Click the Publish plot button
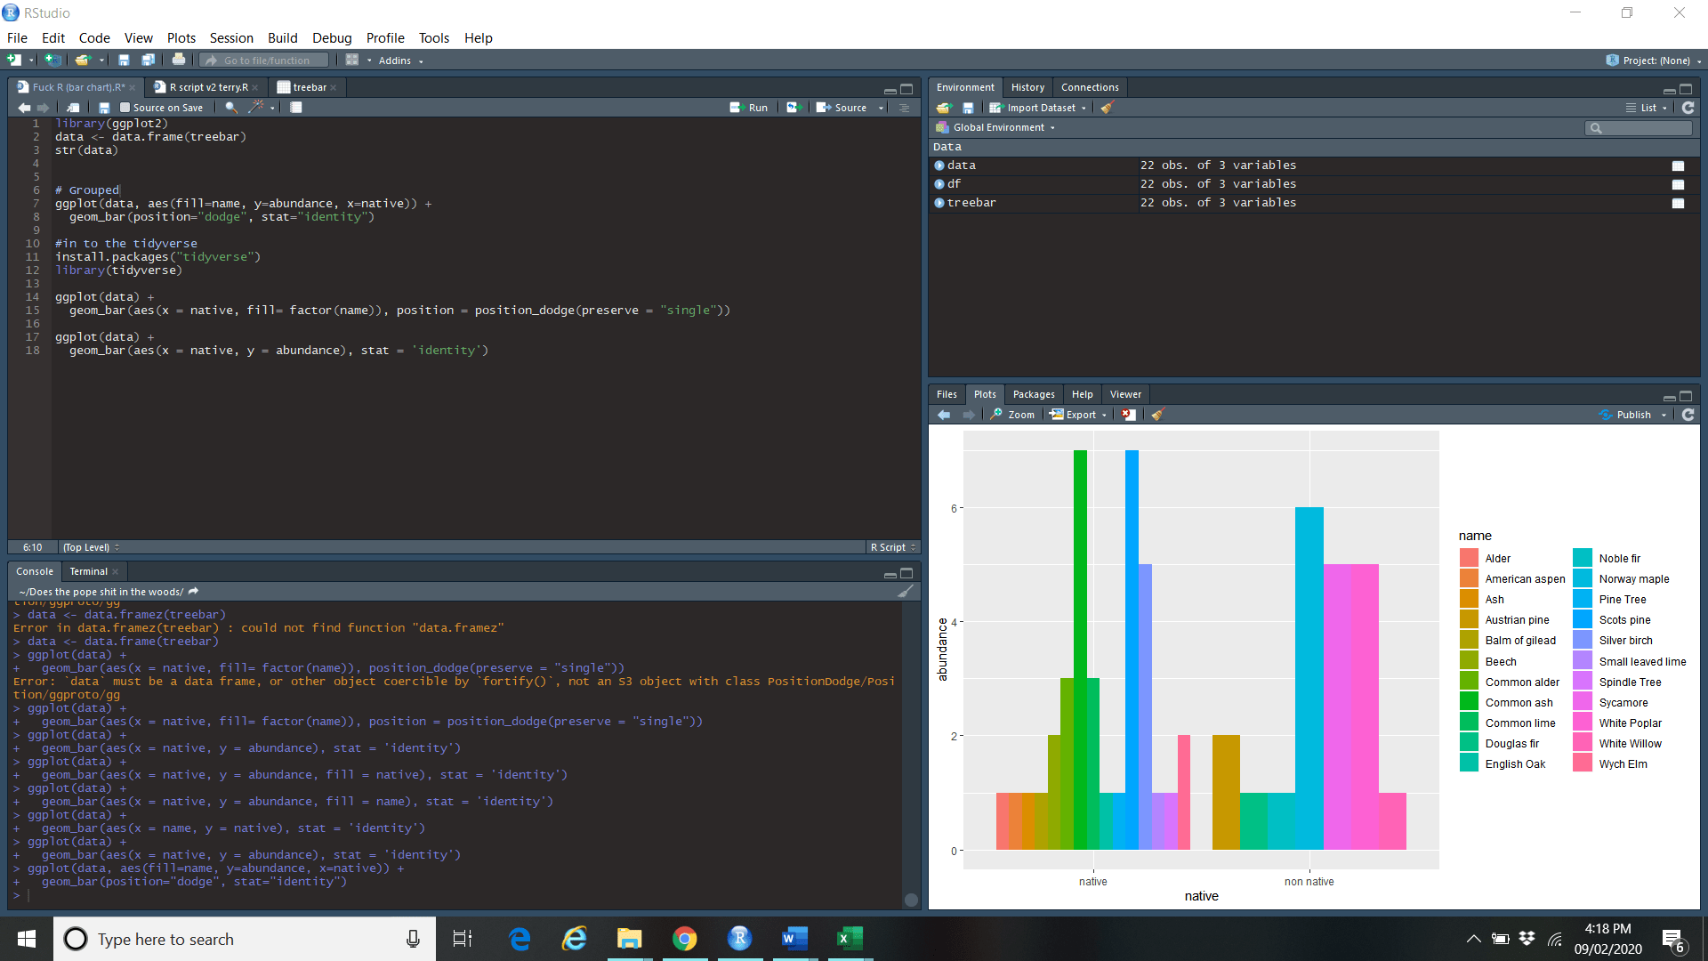The width and height of the screenshot is (1708, 961). pyautogui.click(x=1632, y=415)
